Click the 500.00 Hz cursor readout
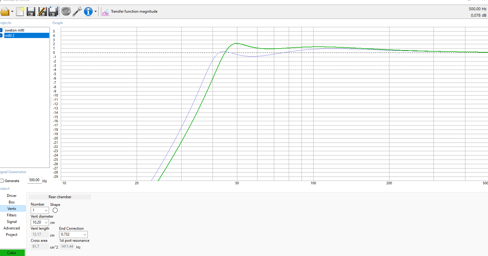The image size is (488, 256). click(x=477, y=9)
